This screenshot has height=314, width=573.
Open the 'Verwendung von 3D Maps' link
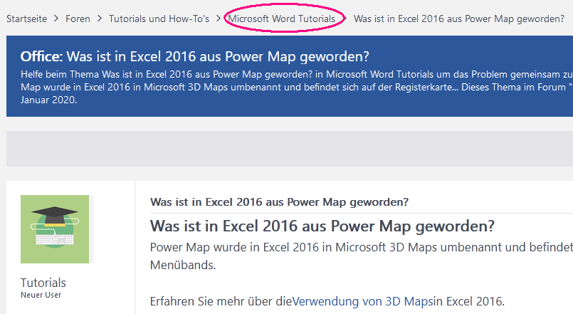click(x=362, y=301)
